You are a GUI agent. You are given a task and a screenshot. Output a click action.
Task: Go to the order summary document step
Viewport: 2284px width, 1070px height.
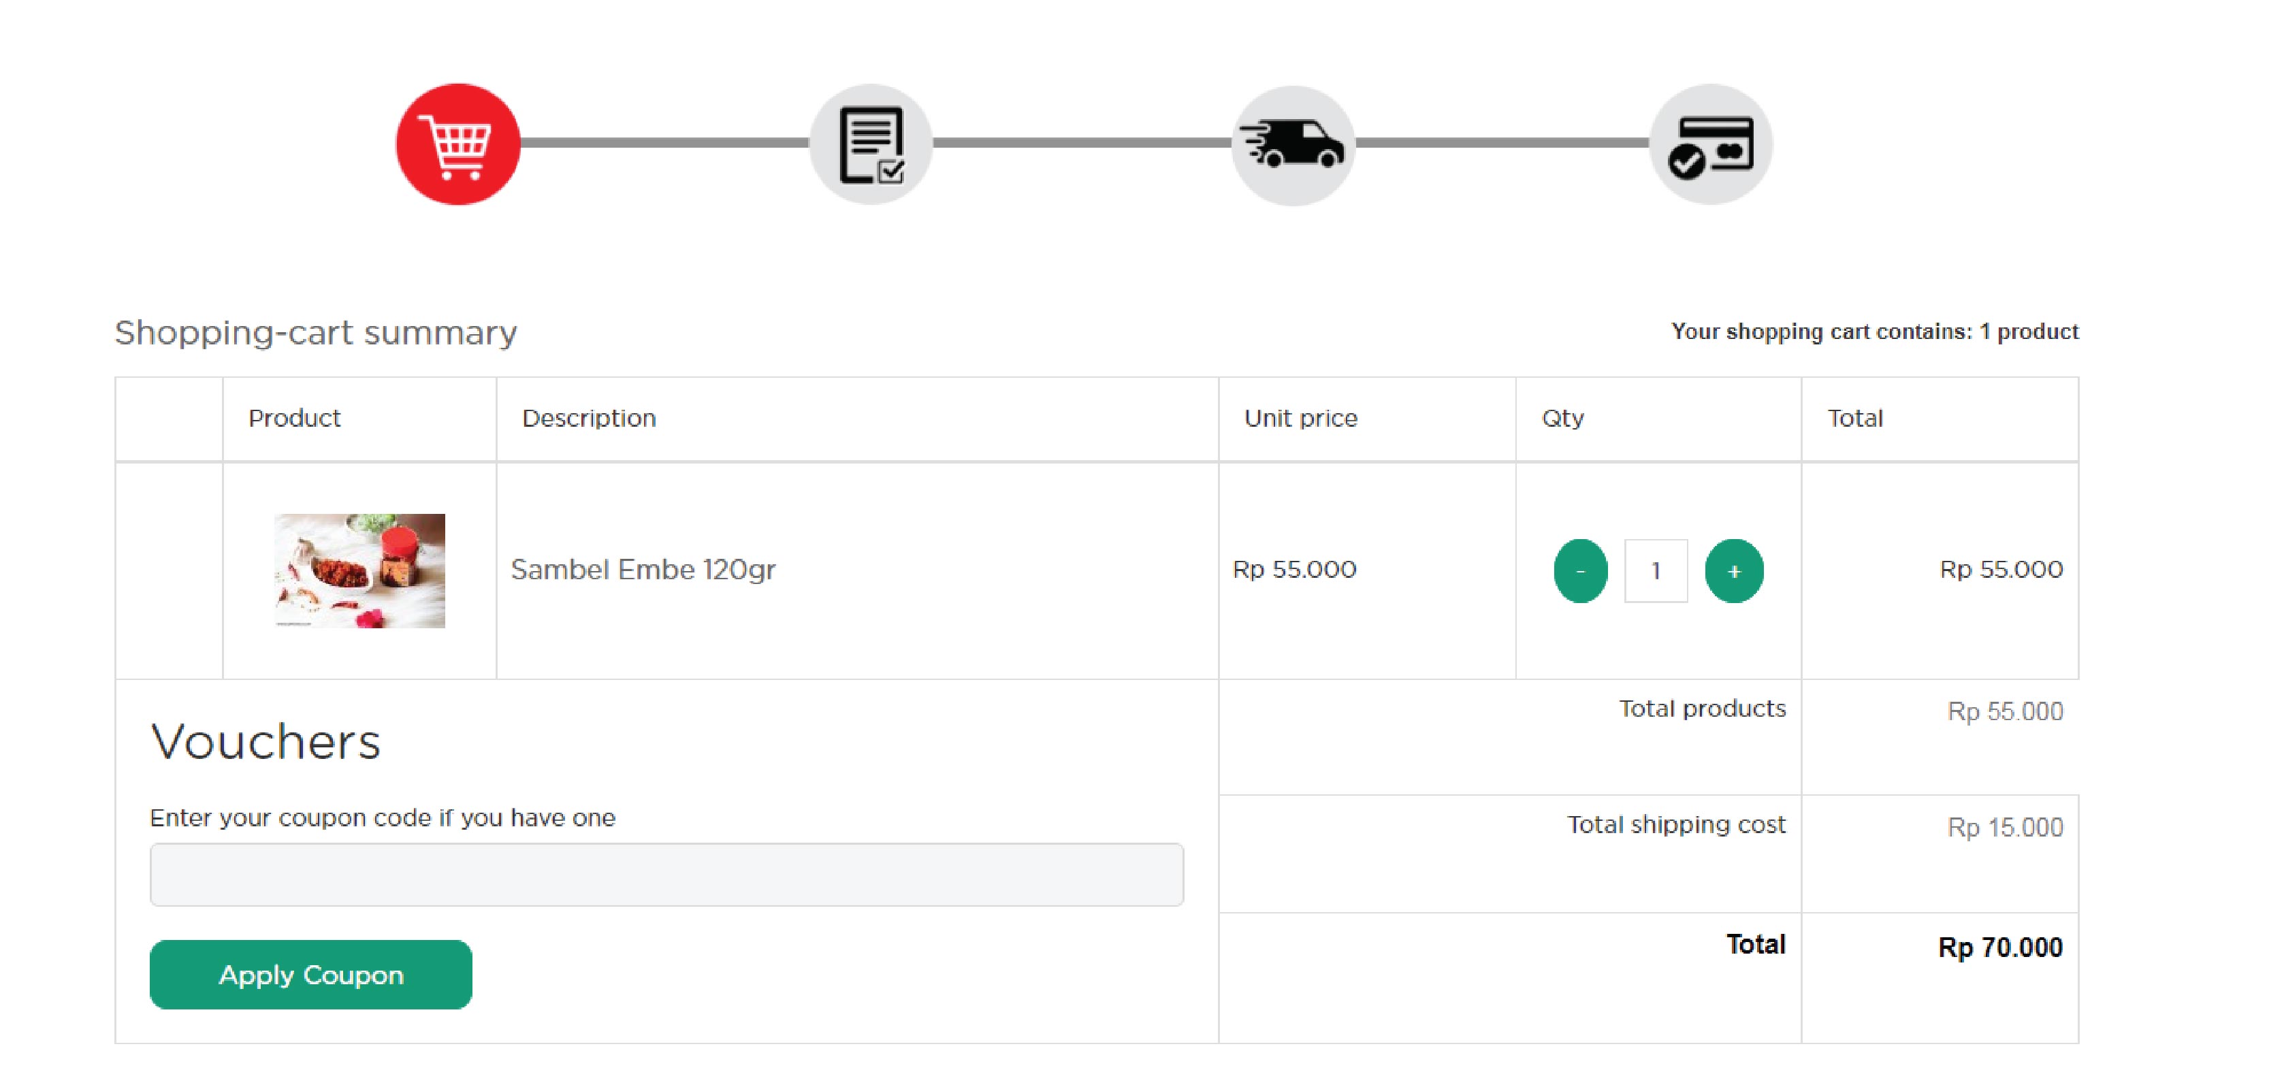click(871, 144)
